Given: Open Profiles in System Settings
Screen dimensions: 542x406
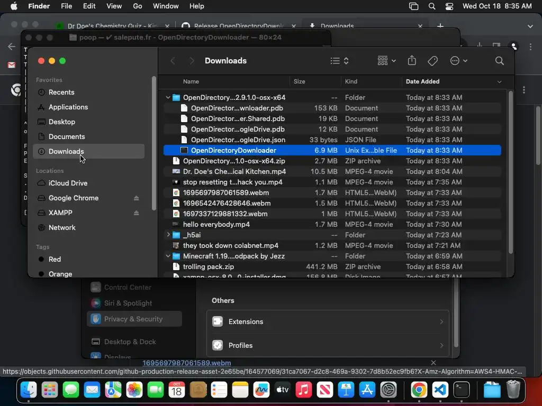Looking at the screenshot, I should click(x=328, y=345).
